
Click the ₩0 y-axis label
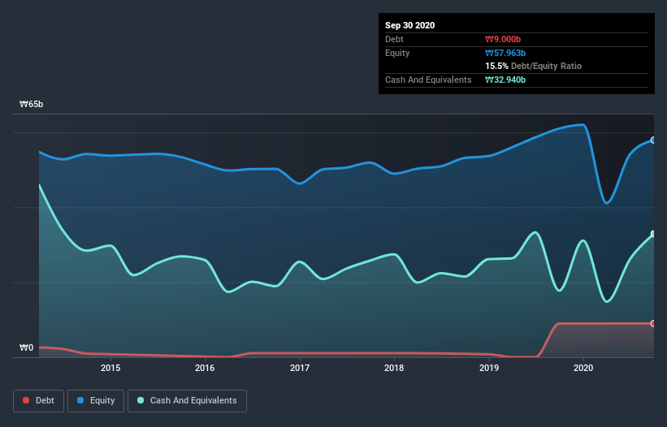[26, 348]
